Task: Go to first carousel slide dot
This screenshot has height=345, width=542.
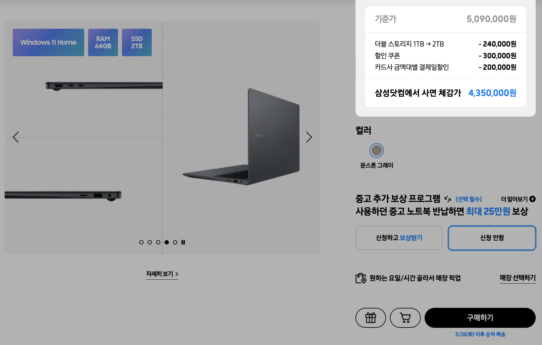Action: [141, 242]
